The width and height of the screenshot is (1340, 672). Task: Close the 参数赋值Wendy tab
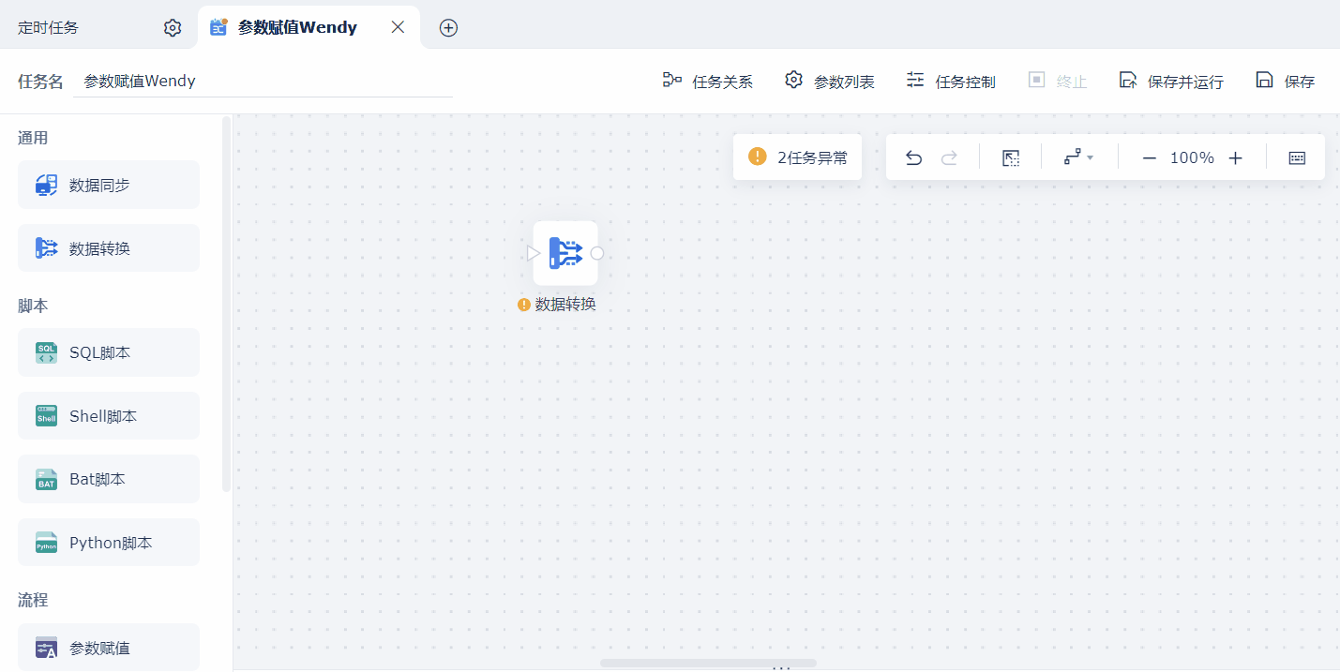point(398,27)
